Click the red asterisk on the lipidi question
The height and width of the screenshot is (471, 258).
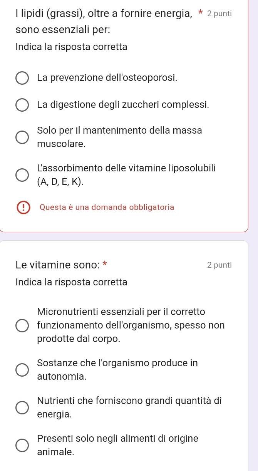point(200,14)
